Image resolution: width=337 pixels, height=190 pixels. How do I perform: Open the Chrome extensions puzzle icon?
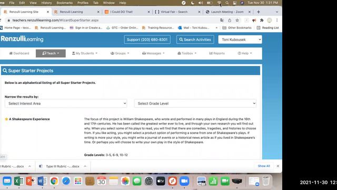tap(262, 20)
